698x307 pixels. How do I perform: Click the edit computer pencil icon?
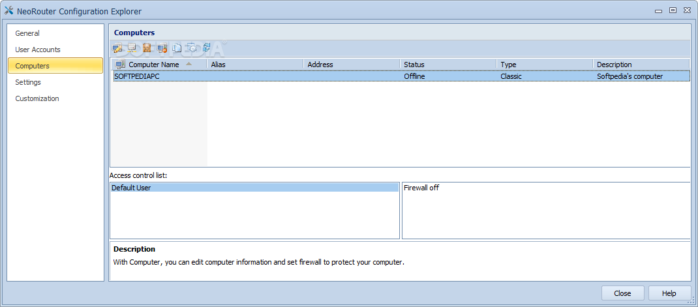[117, 48]
